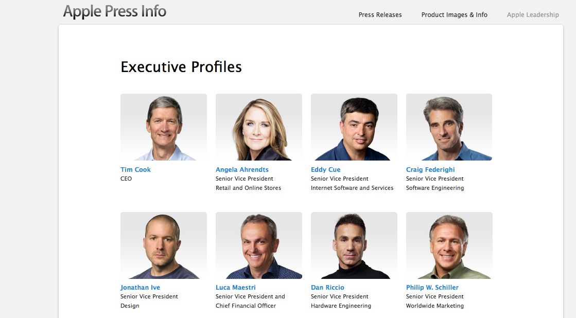Open Dan Riccio's profile link
The image size is (576, 318).
click(327, 288)
